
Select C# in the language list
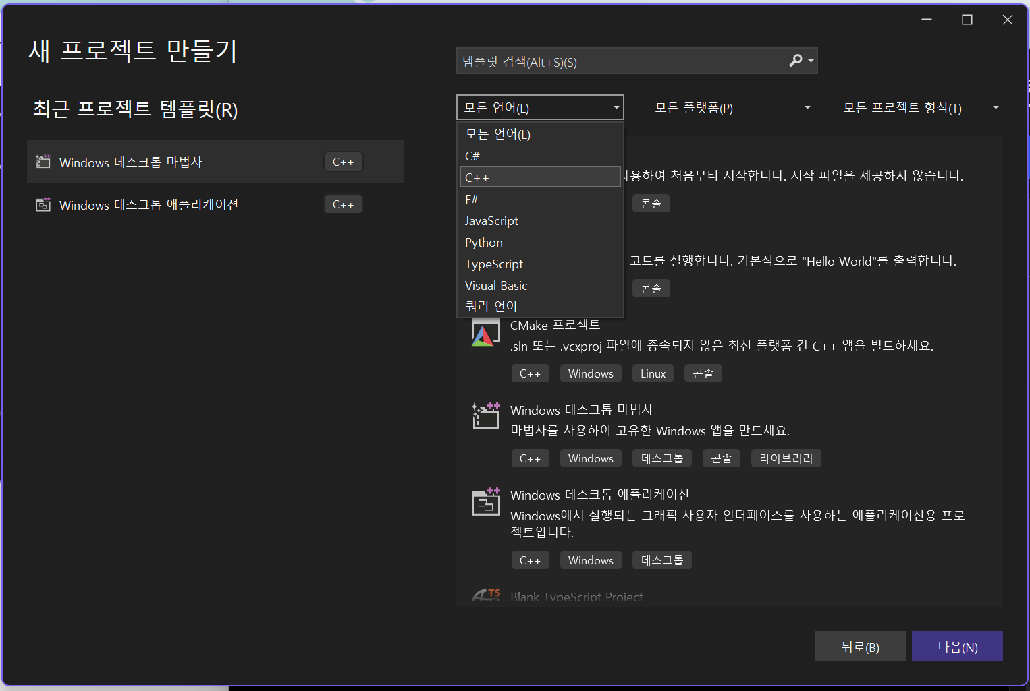(540, 156)
